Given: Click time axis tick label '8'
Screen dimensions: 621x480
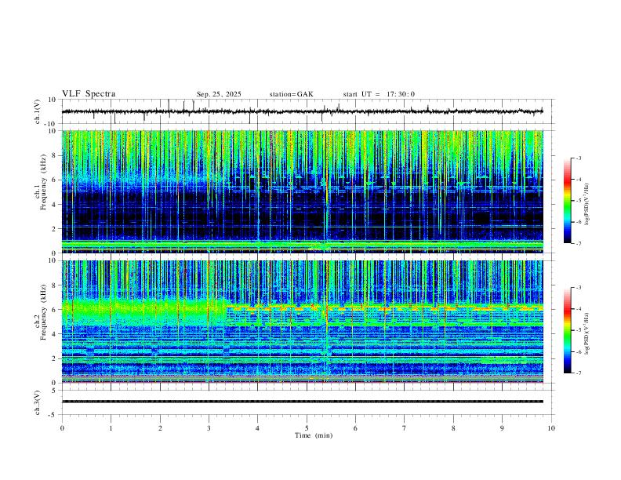Looking at the screenshot, I should [x=453, y=428].
